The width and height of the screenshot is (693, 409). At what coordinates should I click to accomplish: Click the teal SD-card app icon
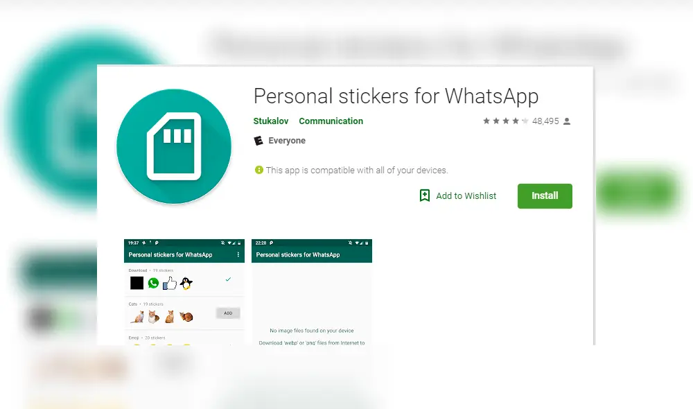pos(174,146)
